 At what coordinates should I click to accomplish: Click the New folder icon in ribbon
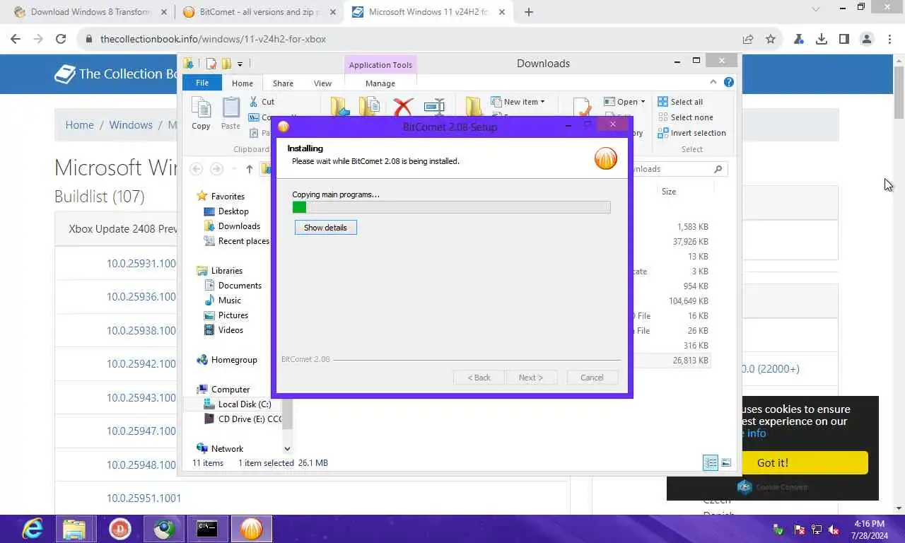[474, 107]
